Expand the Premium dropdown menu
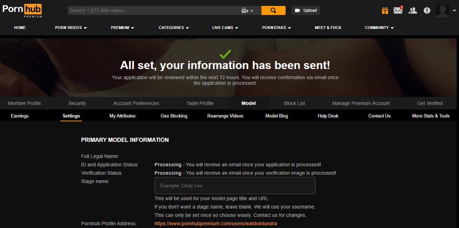This screenshot has width=459, height=228. 122,27
